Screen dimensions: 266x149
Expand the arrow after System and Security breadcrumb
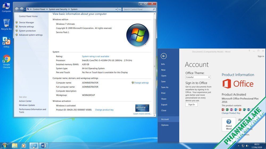pos(69,9)
